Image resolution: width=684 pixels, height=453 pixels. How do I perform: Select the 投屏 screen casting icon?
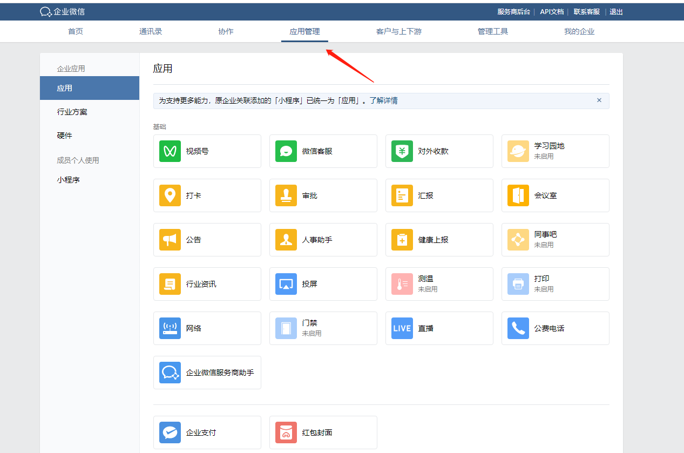pyautogui.click(x=286, y=284)
